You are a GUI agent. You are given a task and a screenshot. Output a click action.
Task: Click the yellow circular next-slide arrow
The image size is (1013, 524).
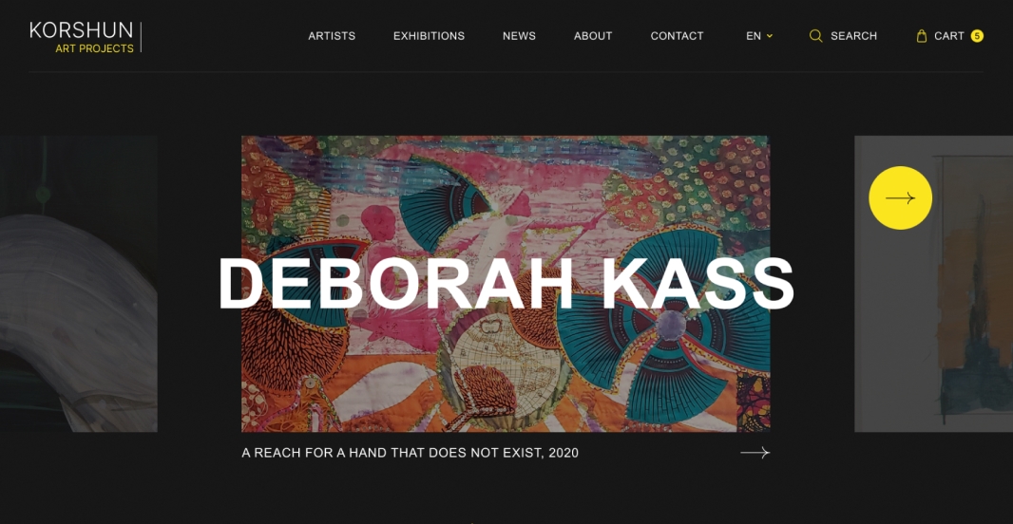900,198
